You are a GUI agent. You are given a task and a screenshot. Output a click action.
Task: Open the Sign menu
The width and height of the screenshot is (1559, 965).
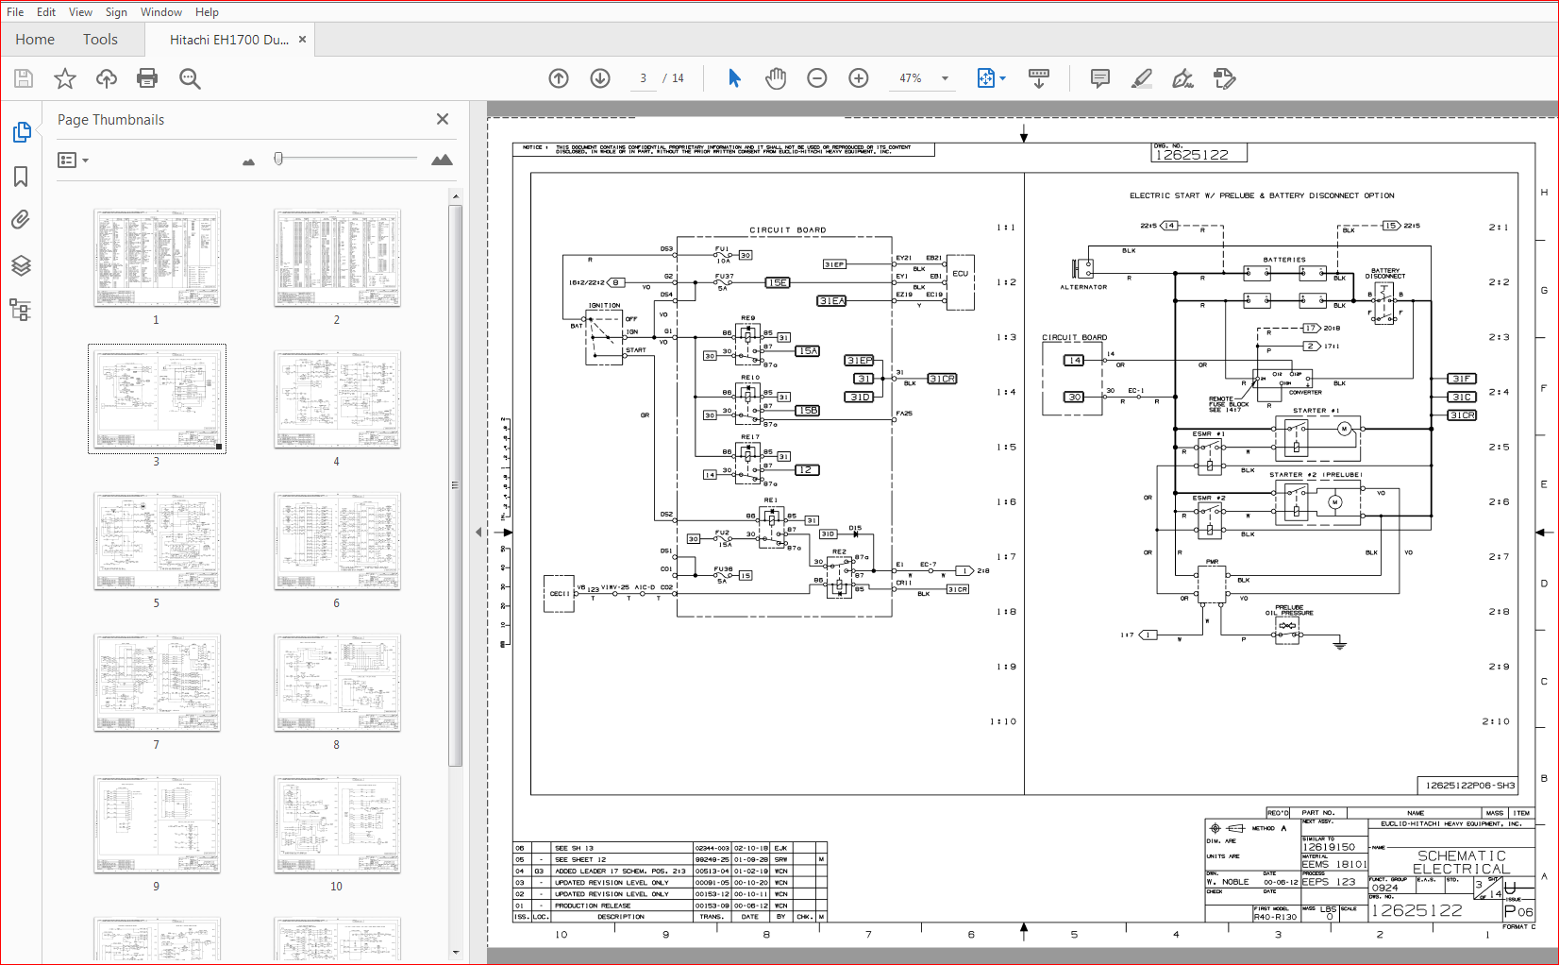pos(116,12)
